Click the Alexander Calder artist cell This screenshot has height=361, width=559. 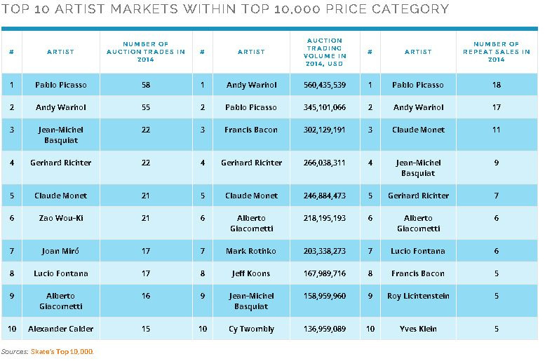pos(60,329)
